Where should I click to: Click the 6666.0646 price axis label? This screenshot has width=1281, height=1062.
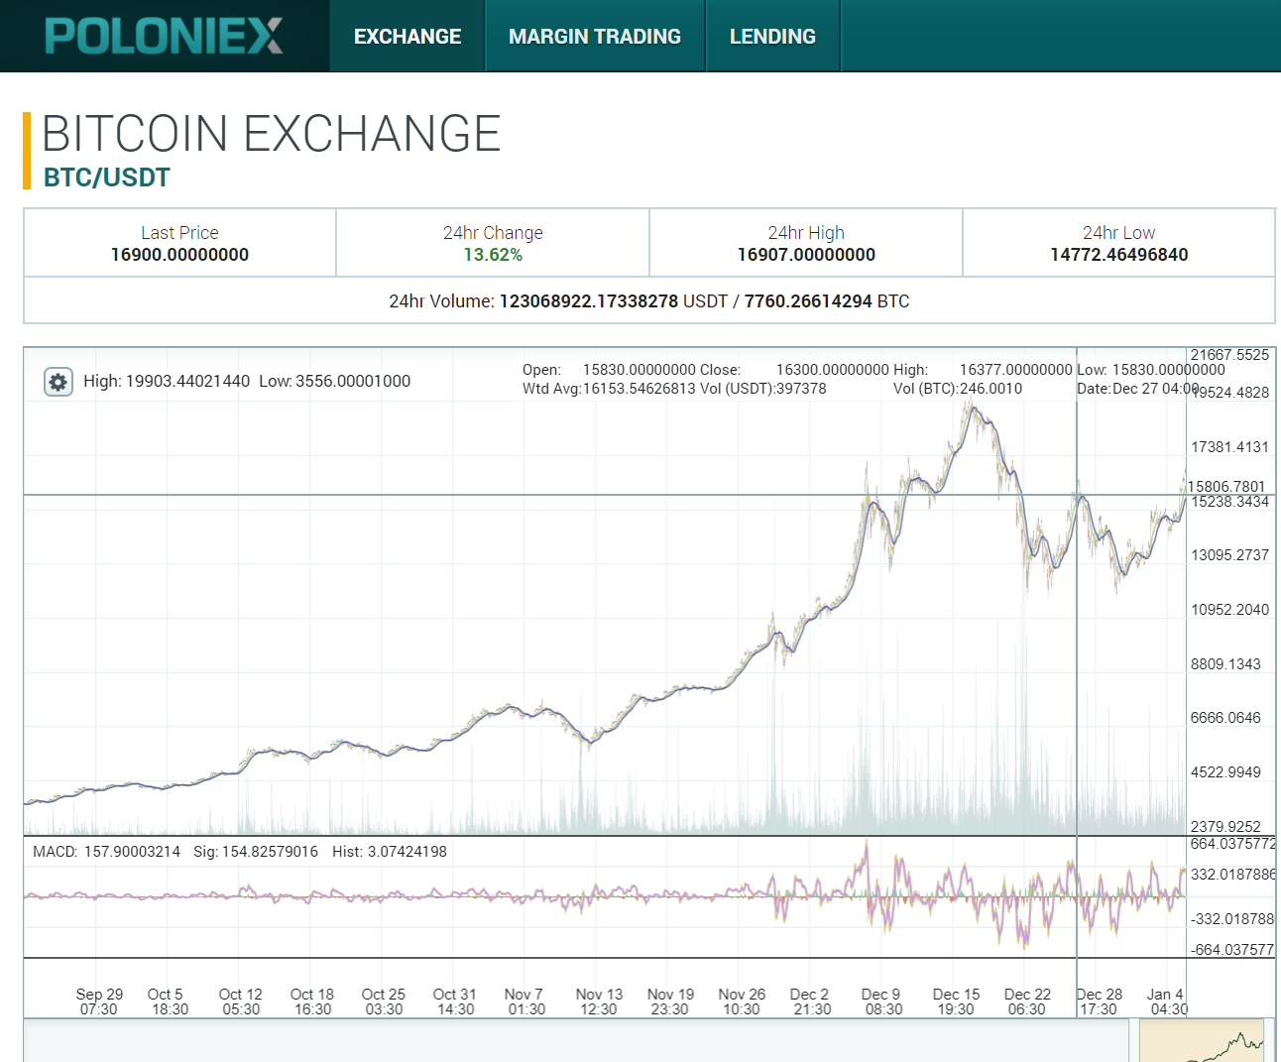click(x=1225, y=718)
